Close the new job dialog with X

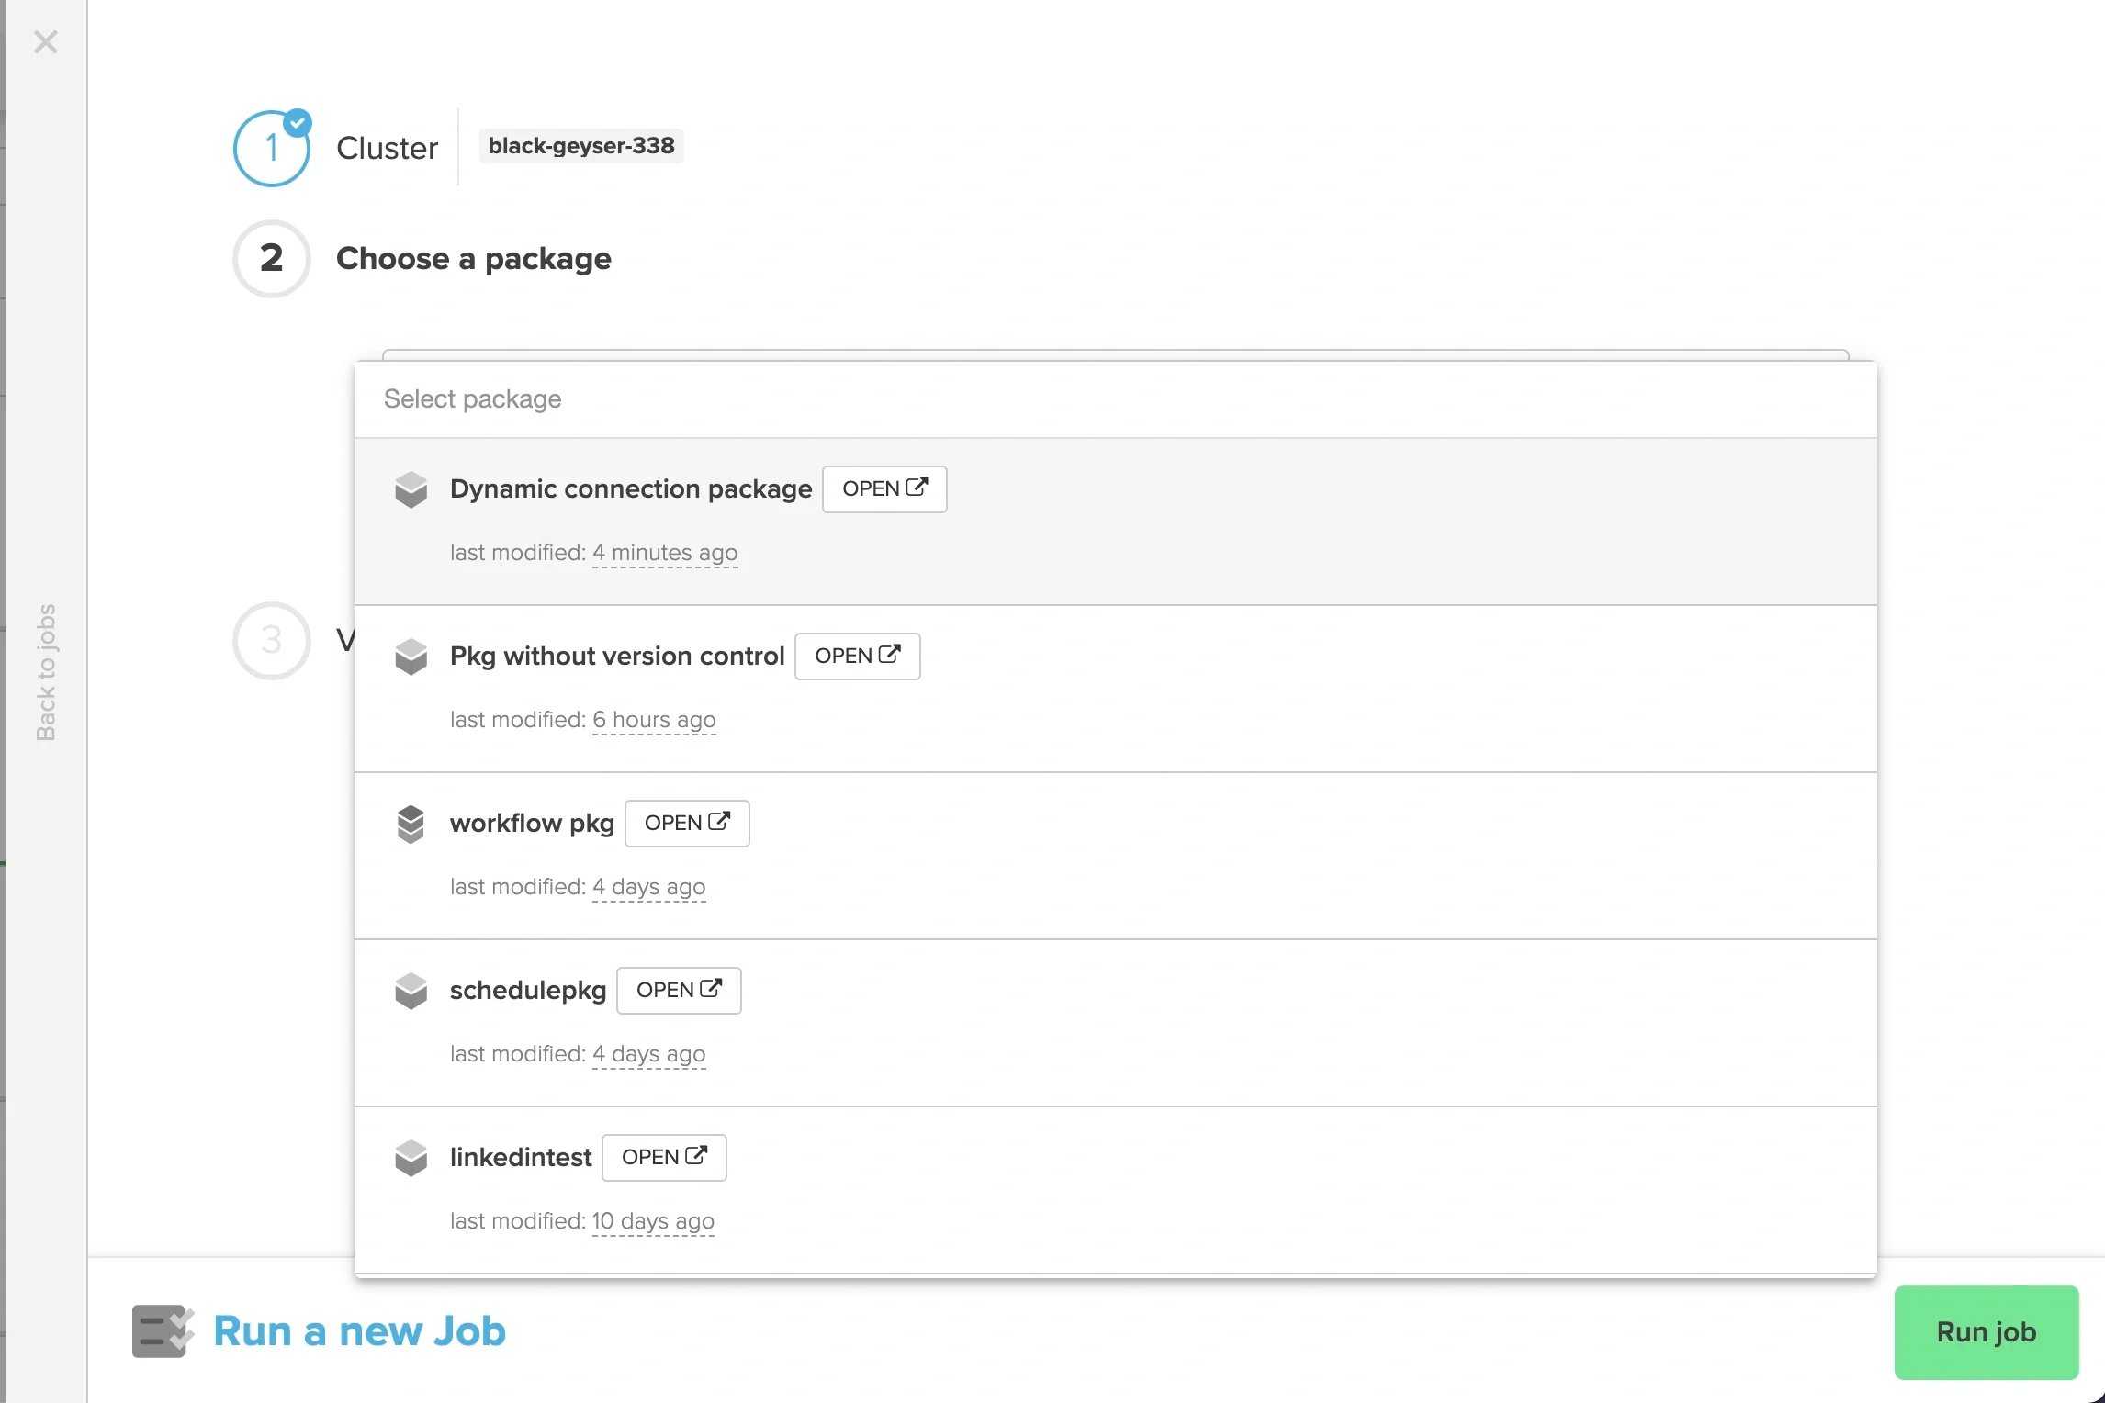click(x=45, y=42)
